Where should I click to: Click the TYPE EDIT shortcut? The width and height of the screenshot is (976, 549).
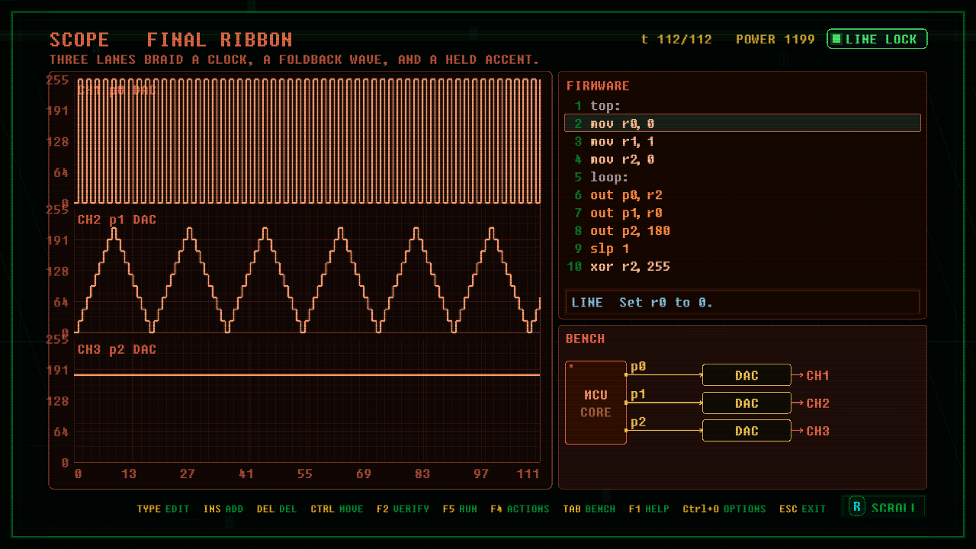[163, 509]
